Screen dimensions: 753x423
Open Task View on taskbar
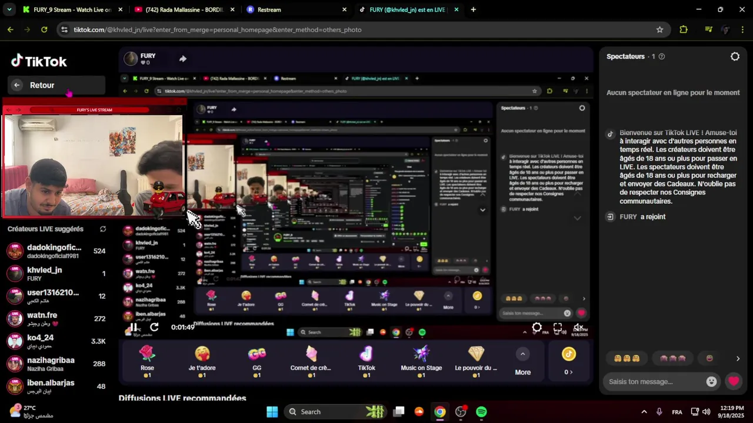tap(399, 412)
